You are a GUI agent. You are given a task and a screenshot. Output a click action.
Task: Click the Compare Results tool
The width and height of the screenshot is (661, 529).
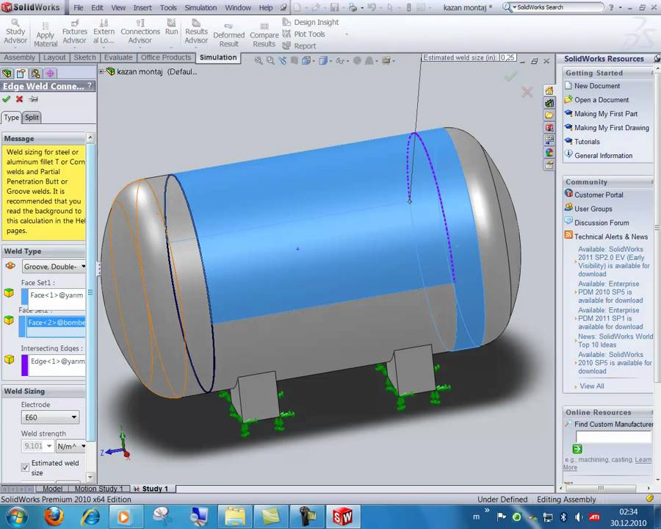coord(264,35)
